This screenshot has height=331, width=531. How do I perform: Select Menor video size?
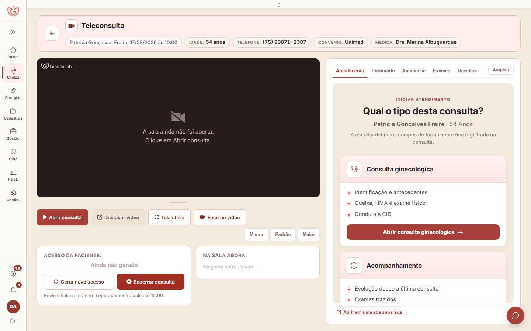pos(256,235)
